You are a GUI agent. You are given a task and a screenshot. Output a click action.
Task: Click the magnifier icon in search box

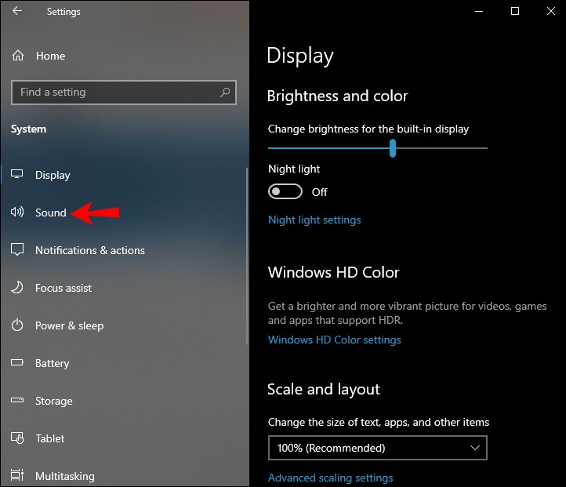pos(225,93)
